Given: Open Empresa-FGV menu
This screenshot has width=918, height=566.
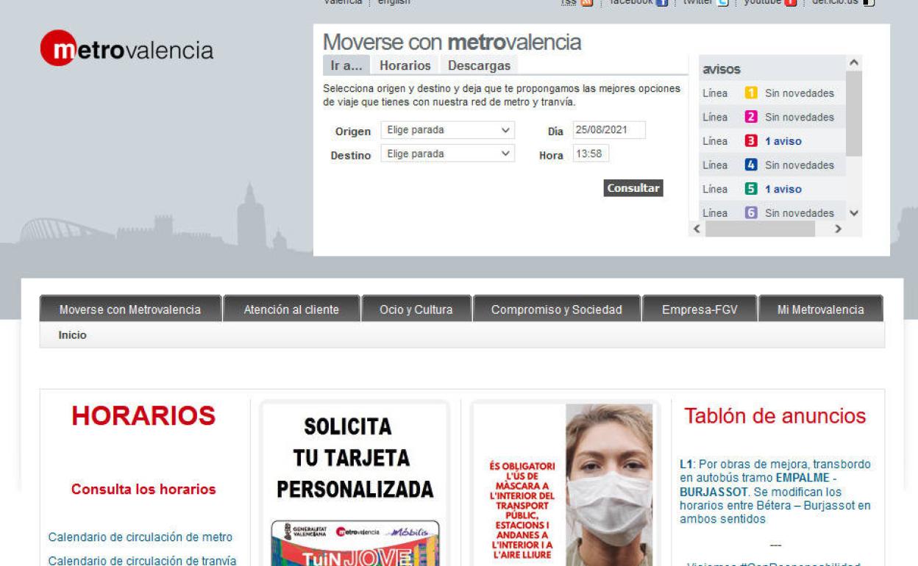Looking at the screenshot, I should click(x=700, y=309).
